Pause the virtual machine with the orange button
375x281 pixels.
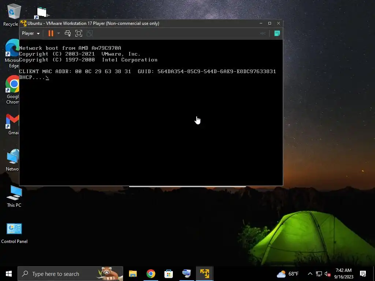51,33
